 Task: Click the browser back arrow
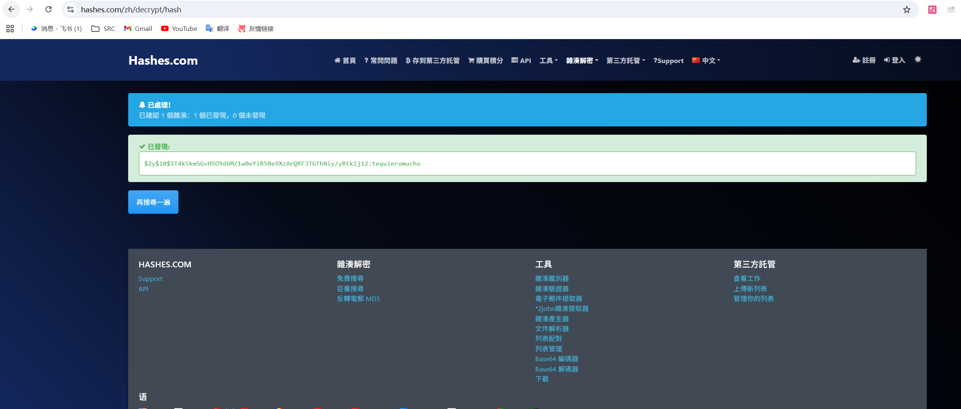[12, 9]
